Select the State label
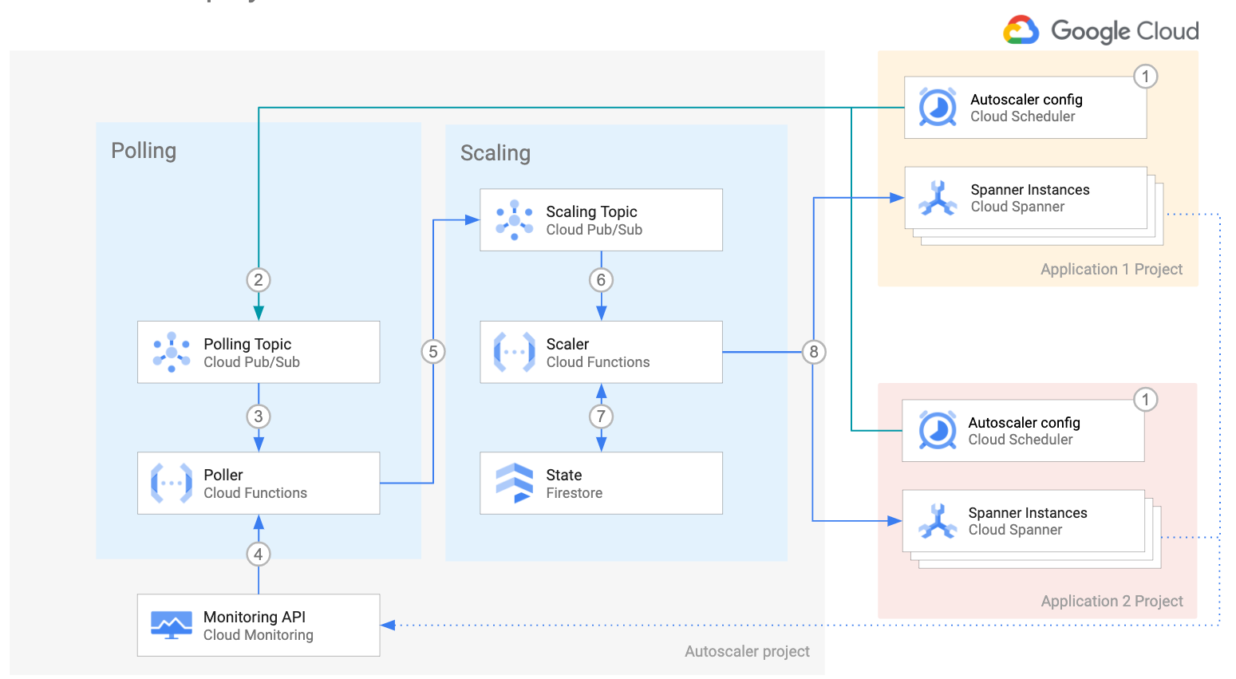This screenshot has height=679, width=1236. 563,475
